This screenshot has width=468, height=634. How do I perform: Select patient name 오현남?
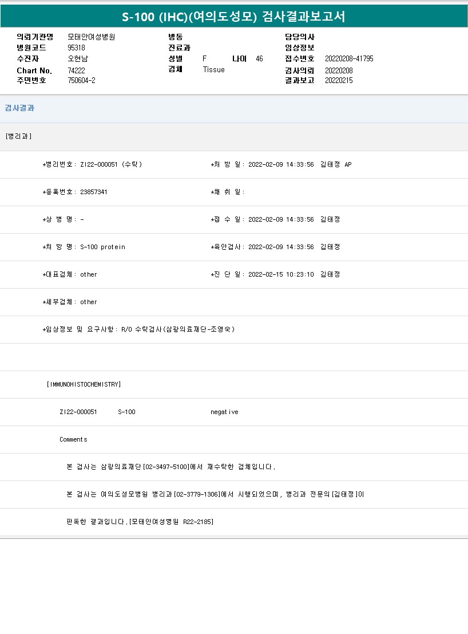[x=78, y=58]
